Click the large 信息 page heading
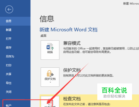 click(47, 19)
